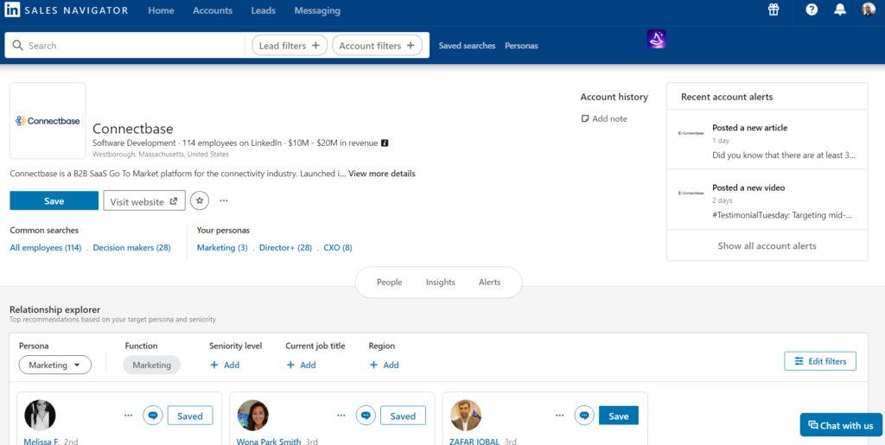Go to Home in navigation
Screen dimensions: 885x445
pos(162,10)
